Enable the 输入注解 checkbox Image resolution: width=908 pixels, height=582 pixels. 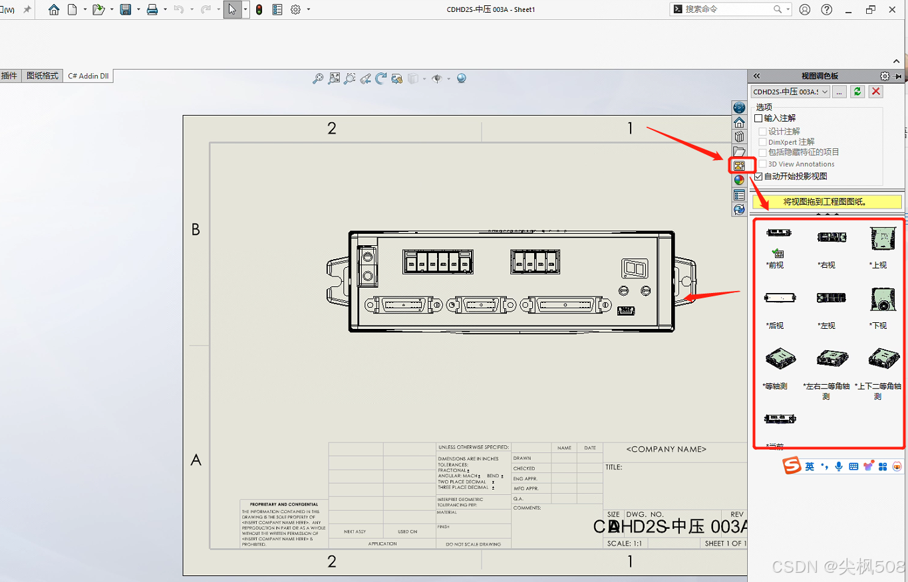[758, 118]
